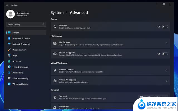Viewport: 178px width, 111px height.
Task: Select System in the sidebar
Action: coord(26,33)
